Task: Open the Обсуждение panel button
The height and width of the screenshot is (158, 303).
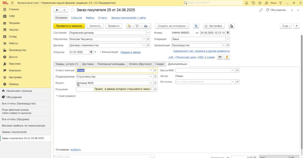Action: [x=276, y=10]
